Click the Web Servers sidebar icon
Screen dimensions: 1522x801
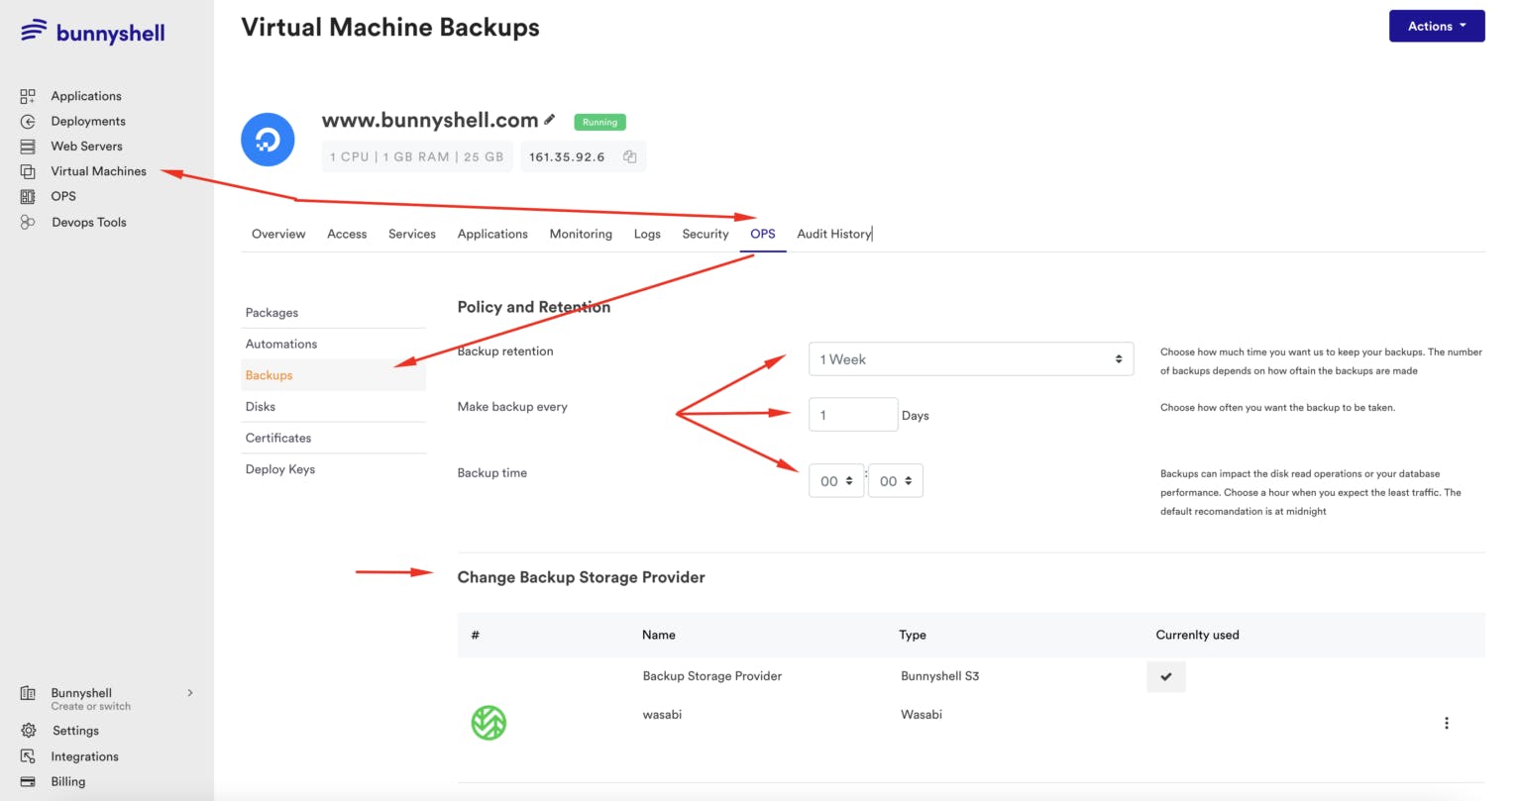point(28,147)
